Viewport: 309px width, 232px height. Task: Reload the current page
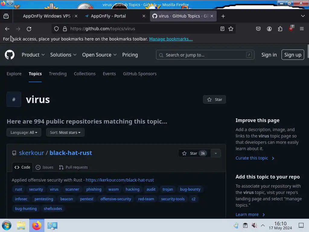coord(29,29)
